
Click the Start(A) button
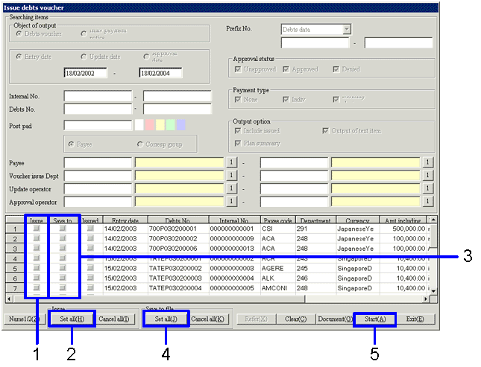[x=374, y=319]
